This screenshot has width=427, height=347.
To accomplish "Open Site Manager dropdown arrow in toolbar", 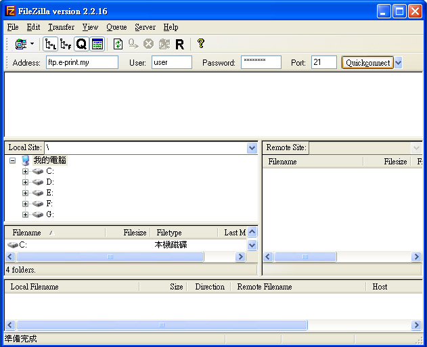I will tap(32, 43).
